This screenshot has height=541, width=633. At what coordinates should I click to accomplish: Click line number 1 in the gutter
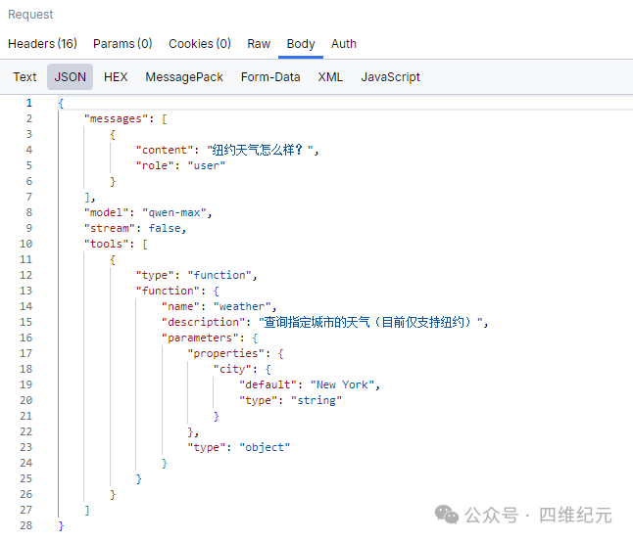point(29,103)
